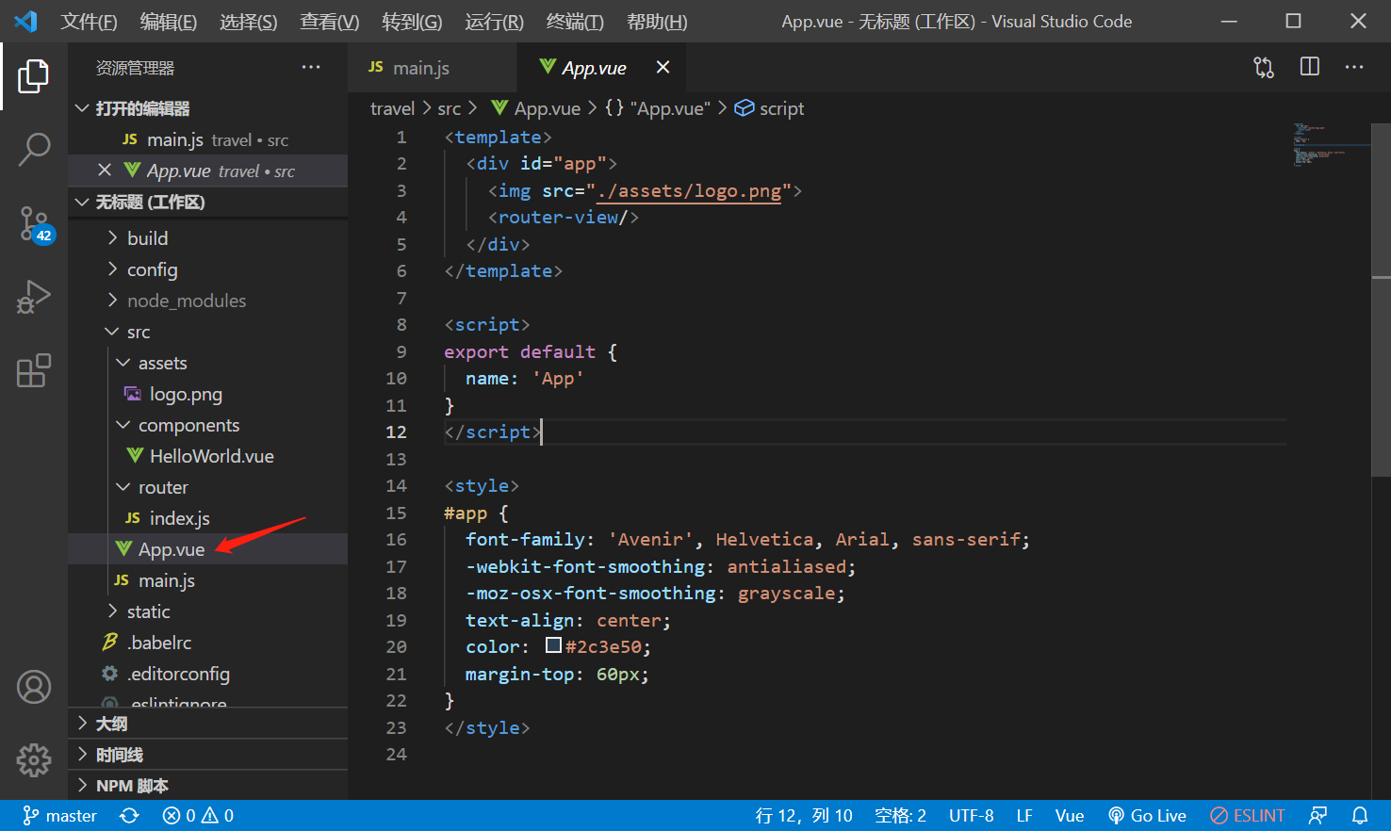Open errors and warnings count in status bar
The image size is (1391, 831).
(x=198, y=816)
